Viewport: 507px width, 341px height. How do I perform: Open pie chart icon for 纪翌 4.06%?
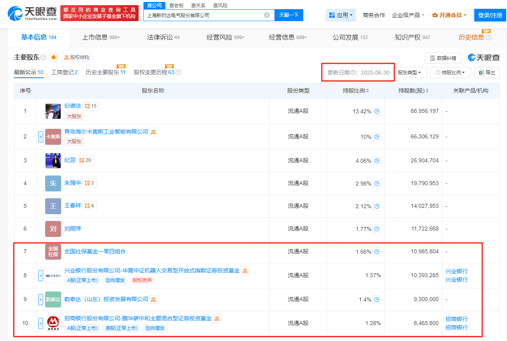[x=377, y=161]
